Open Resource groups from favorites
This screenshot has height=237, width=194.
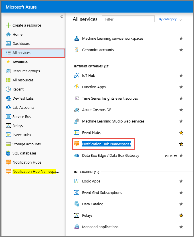[26, 71]
